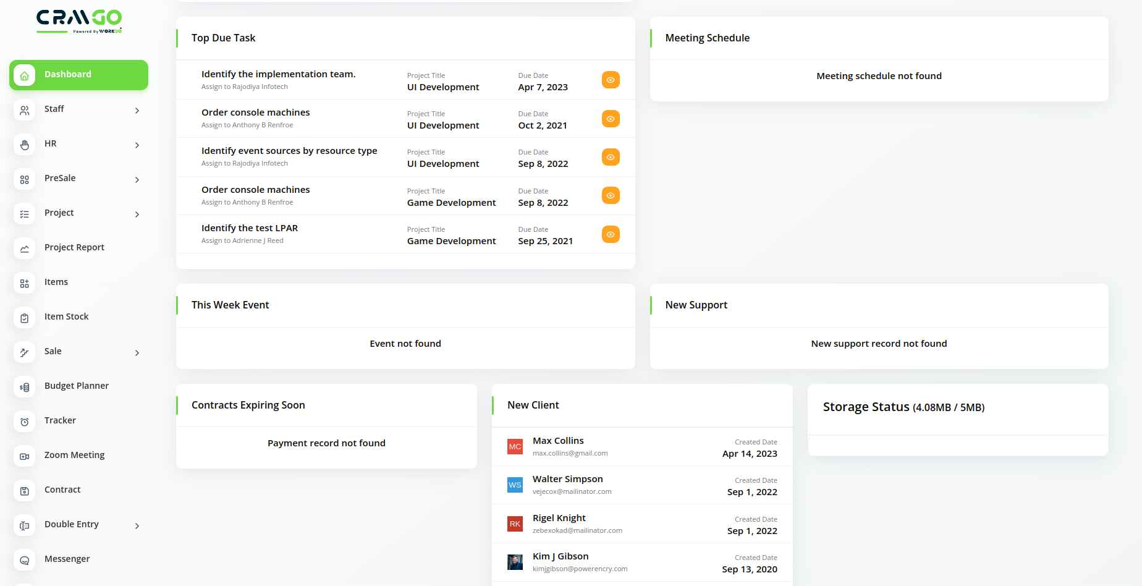Click the Budget Planner coins icon

pos(24,387)
